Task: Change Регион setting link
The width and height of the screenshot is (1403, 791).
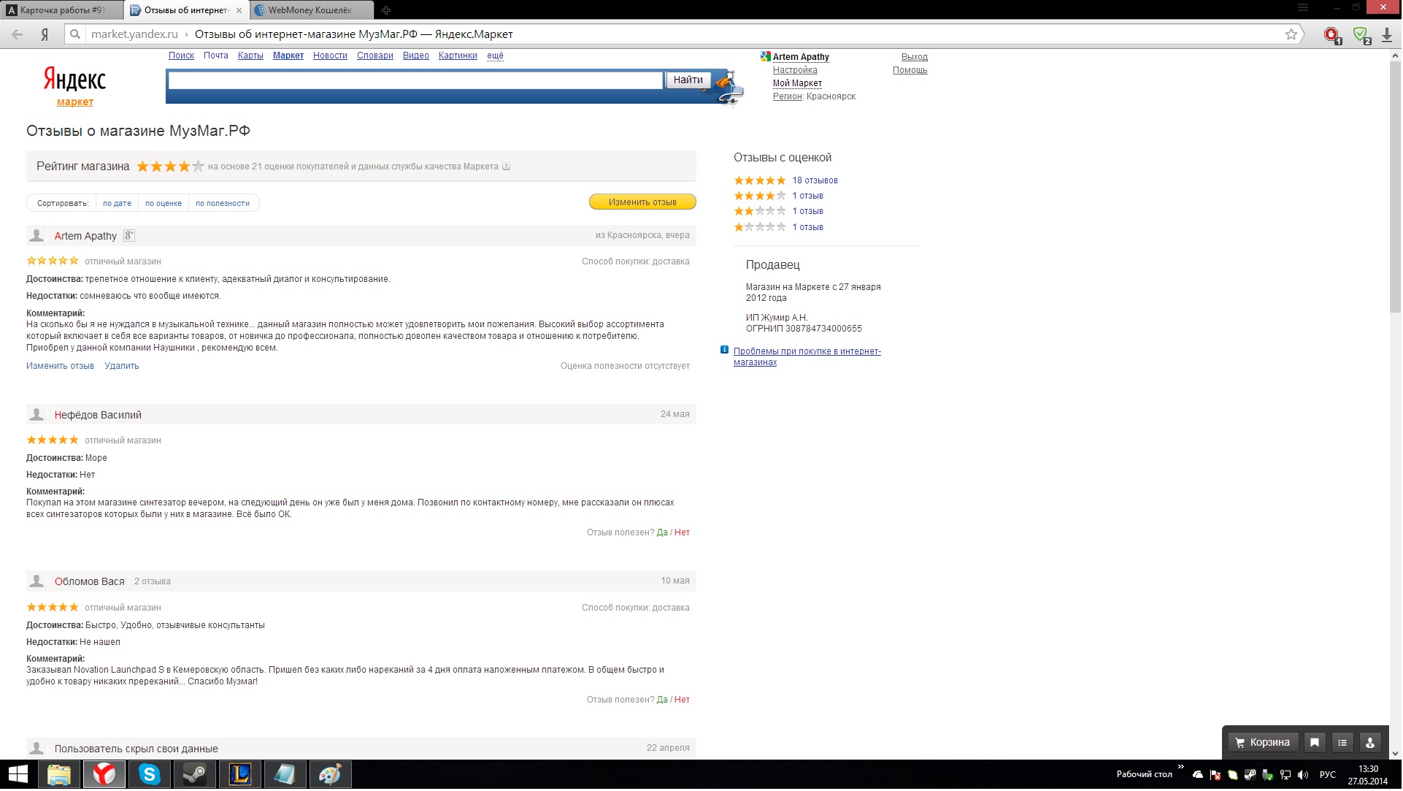Action: tap(787, 96)
